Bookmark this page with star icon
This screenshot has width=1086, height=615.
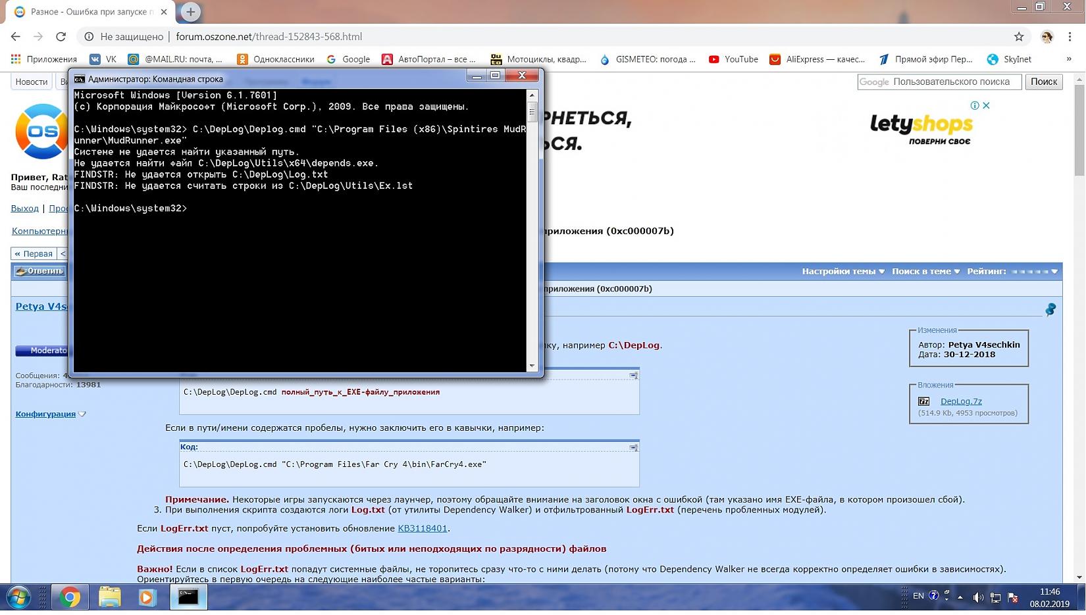point(1018,37)
